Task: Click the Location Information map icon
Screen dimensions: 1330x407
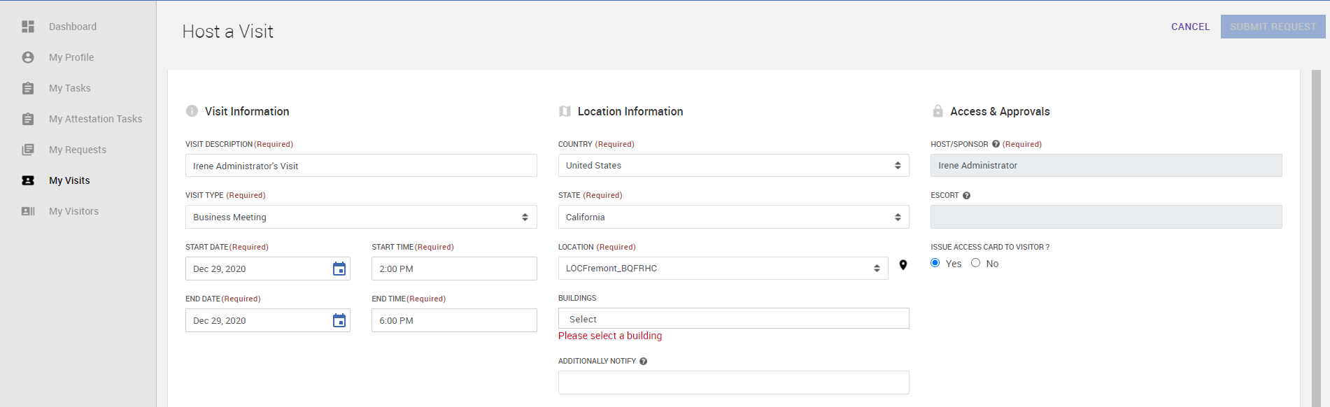Action: (565, 111)
